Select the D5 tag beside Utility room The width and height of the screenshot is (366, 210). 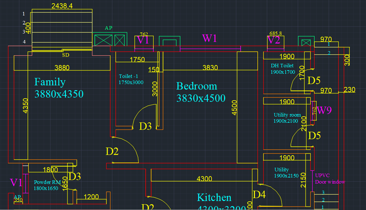314,135
